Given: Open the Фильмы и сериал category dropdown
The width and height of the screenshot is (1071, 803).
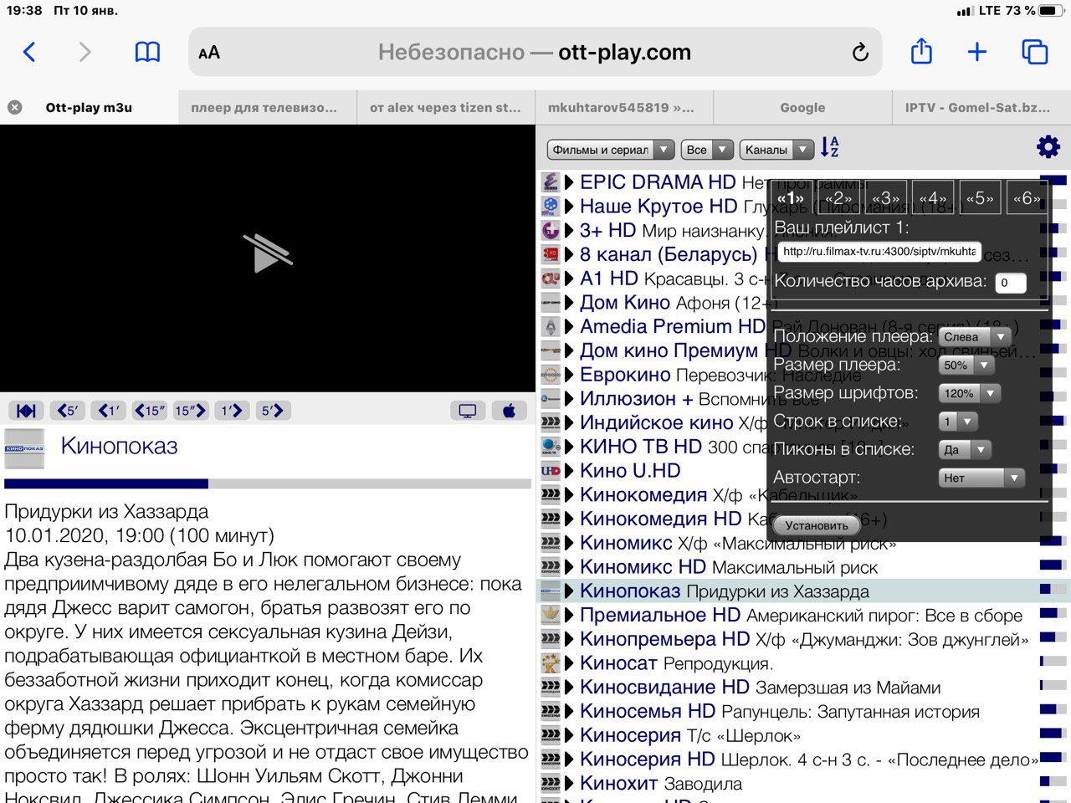Looking at the screenshot, I should [x=611, y=150].
